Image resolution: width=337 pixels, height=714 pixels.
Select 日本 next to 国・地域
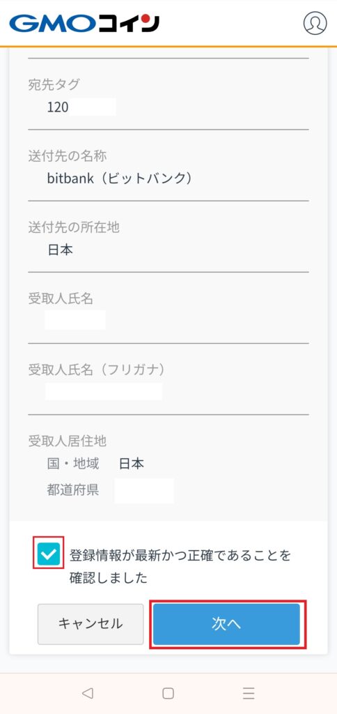[132, 464]
